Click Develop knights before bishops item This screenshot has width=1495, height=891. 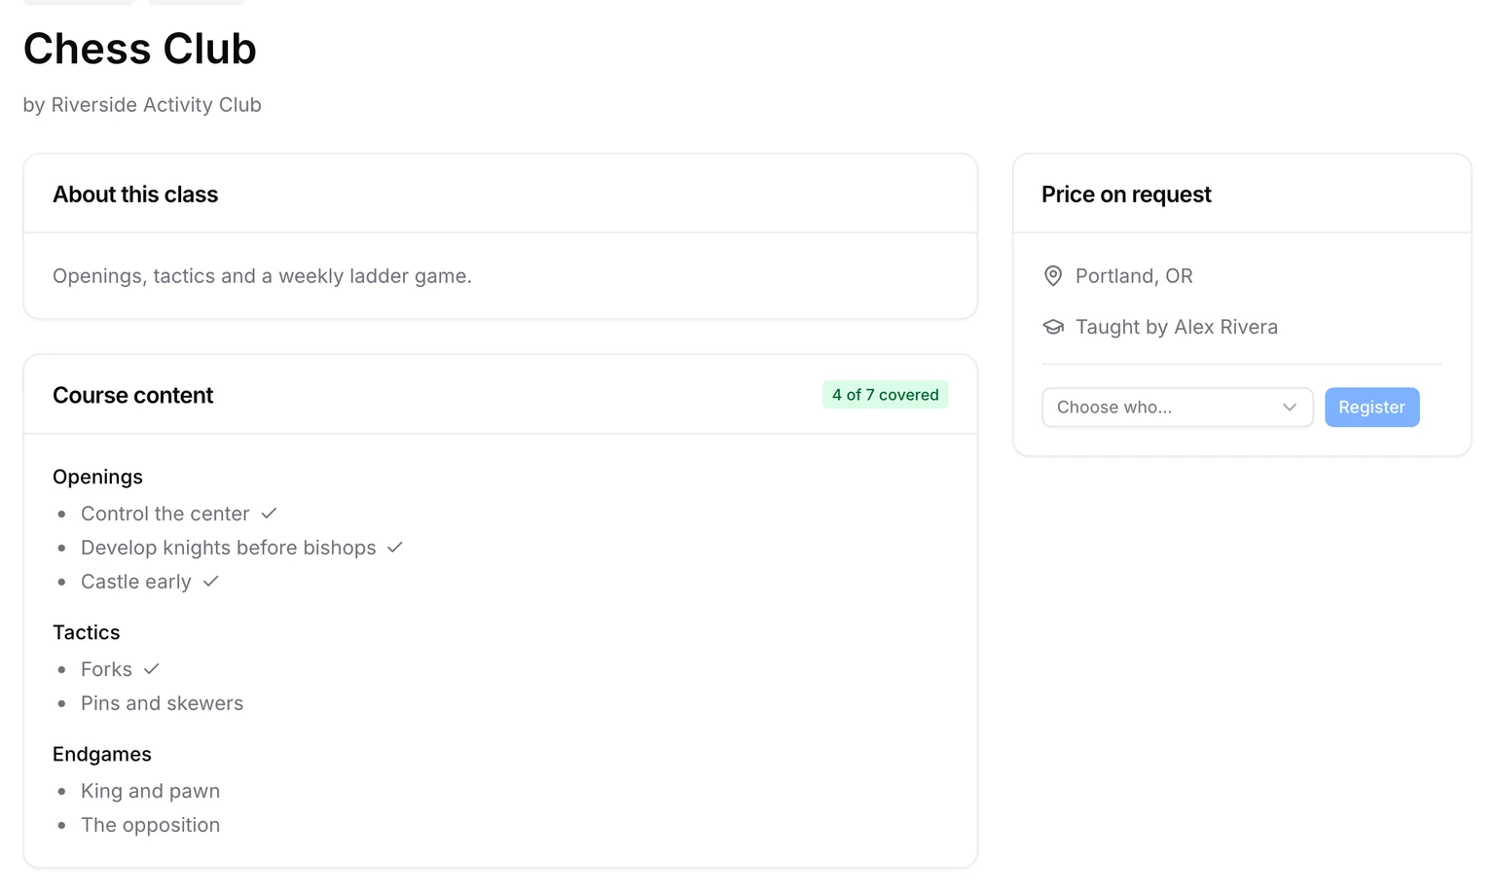[228, 548]
